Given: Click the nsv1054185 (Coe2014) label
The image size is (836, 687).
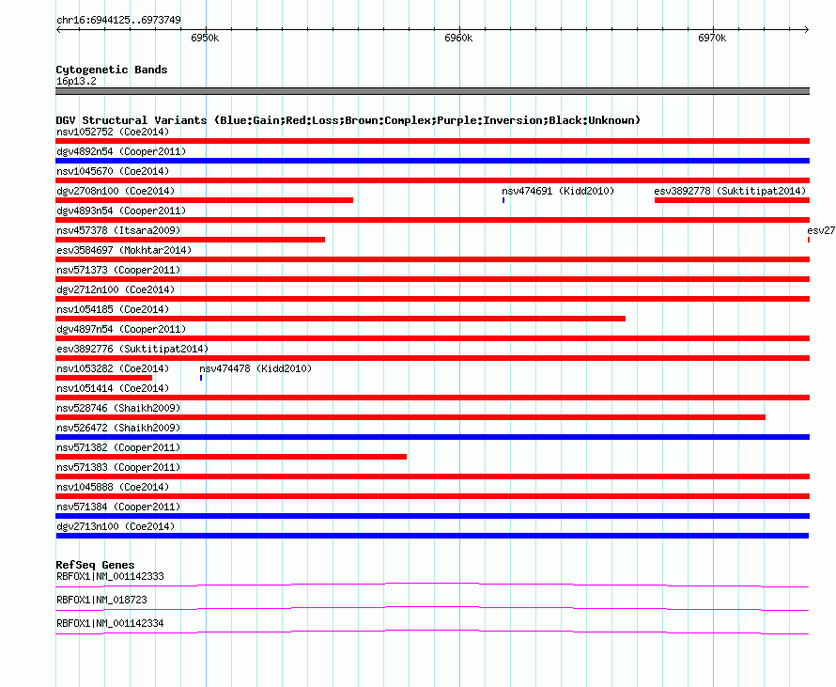Looking at the screenshot, I should 113,309.
